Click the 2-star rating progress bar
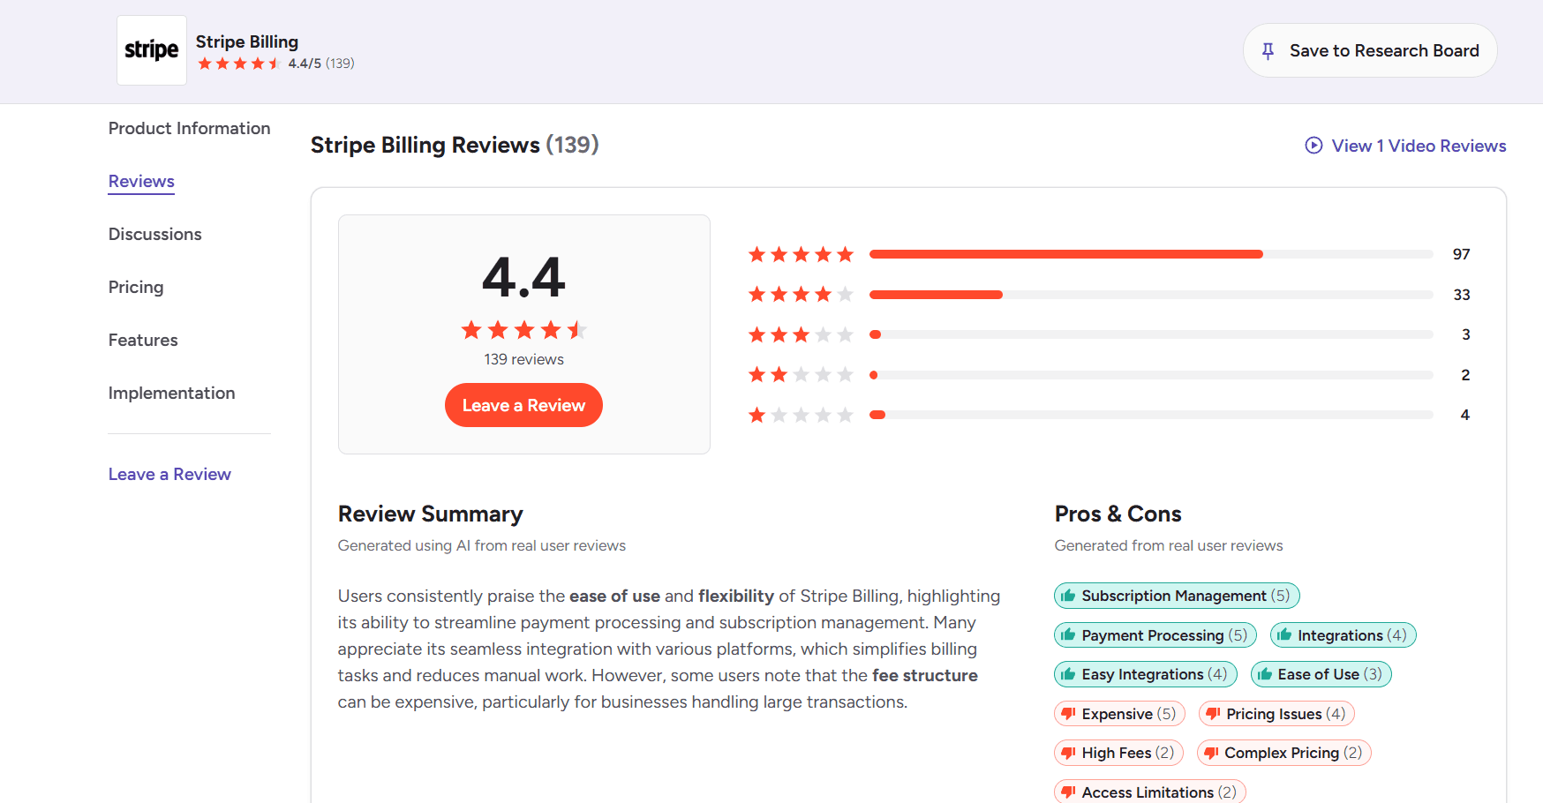 click(x=1151, y=375)
